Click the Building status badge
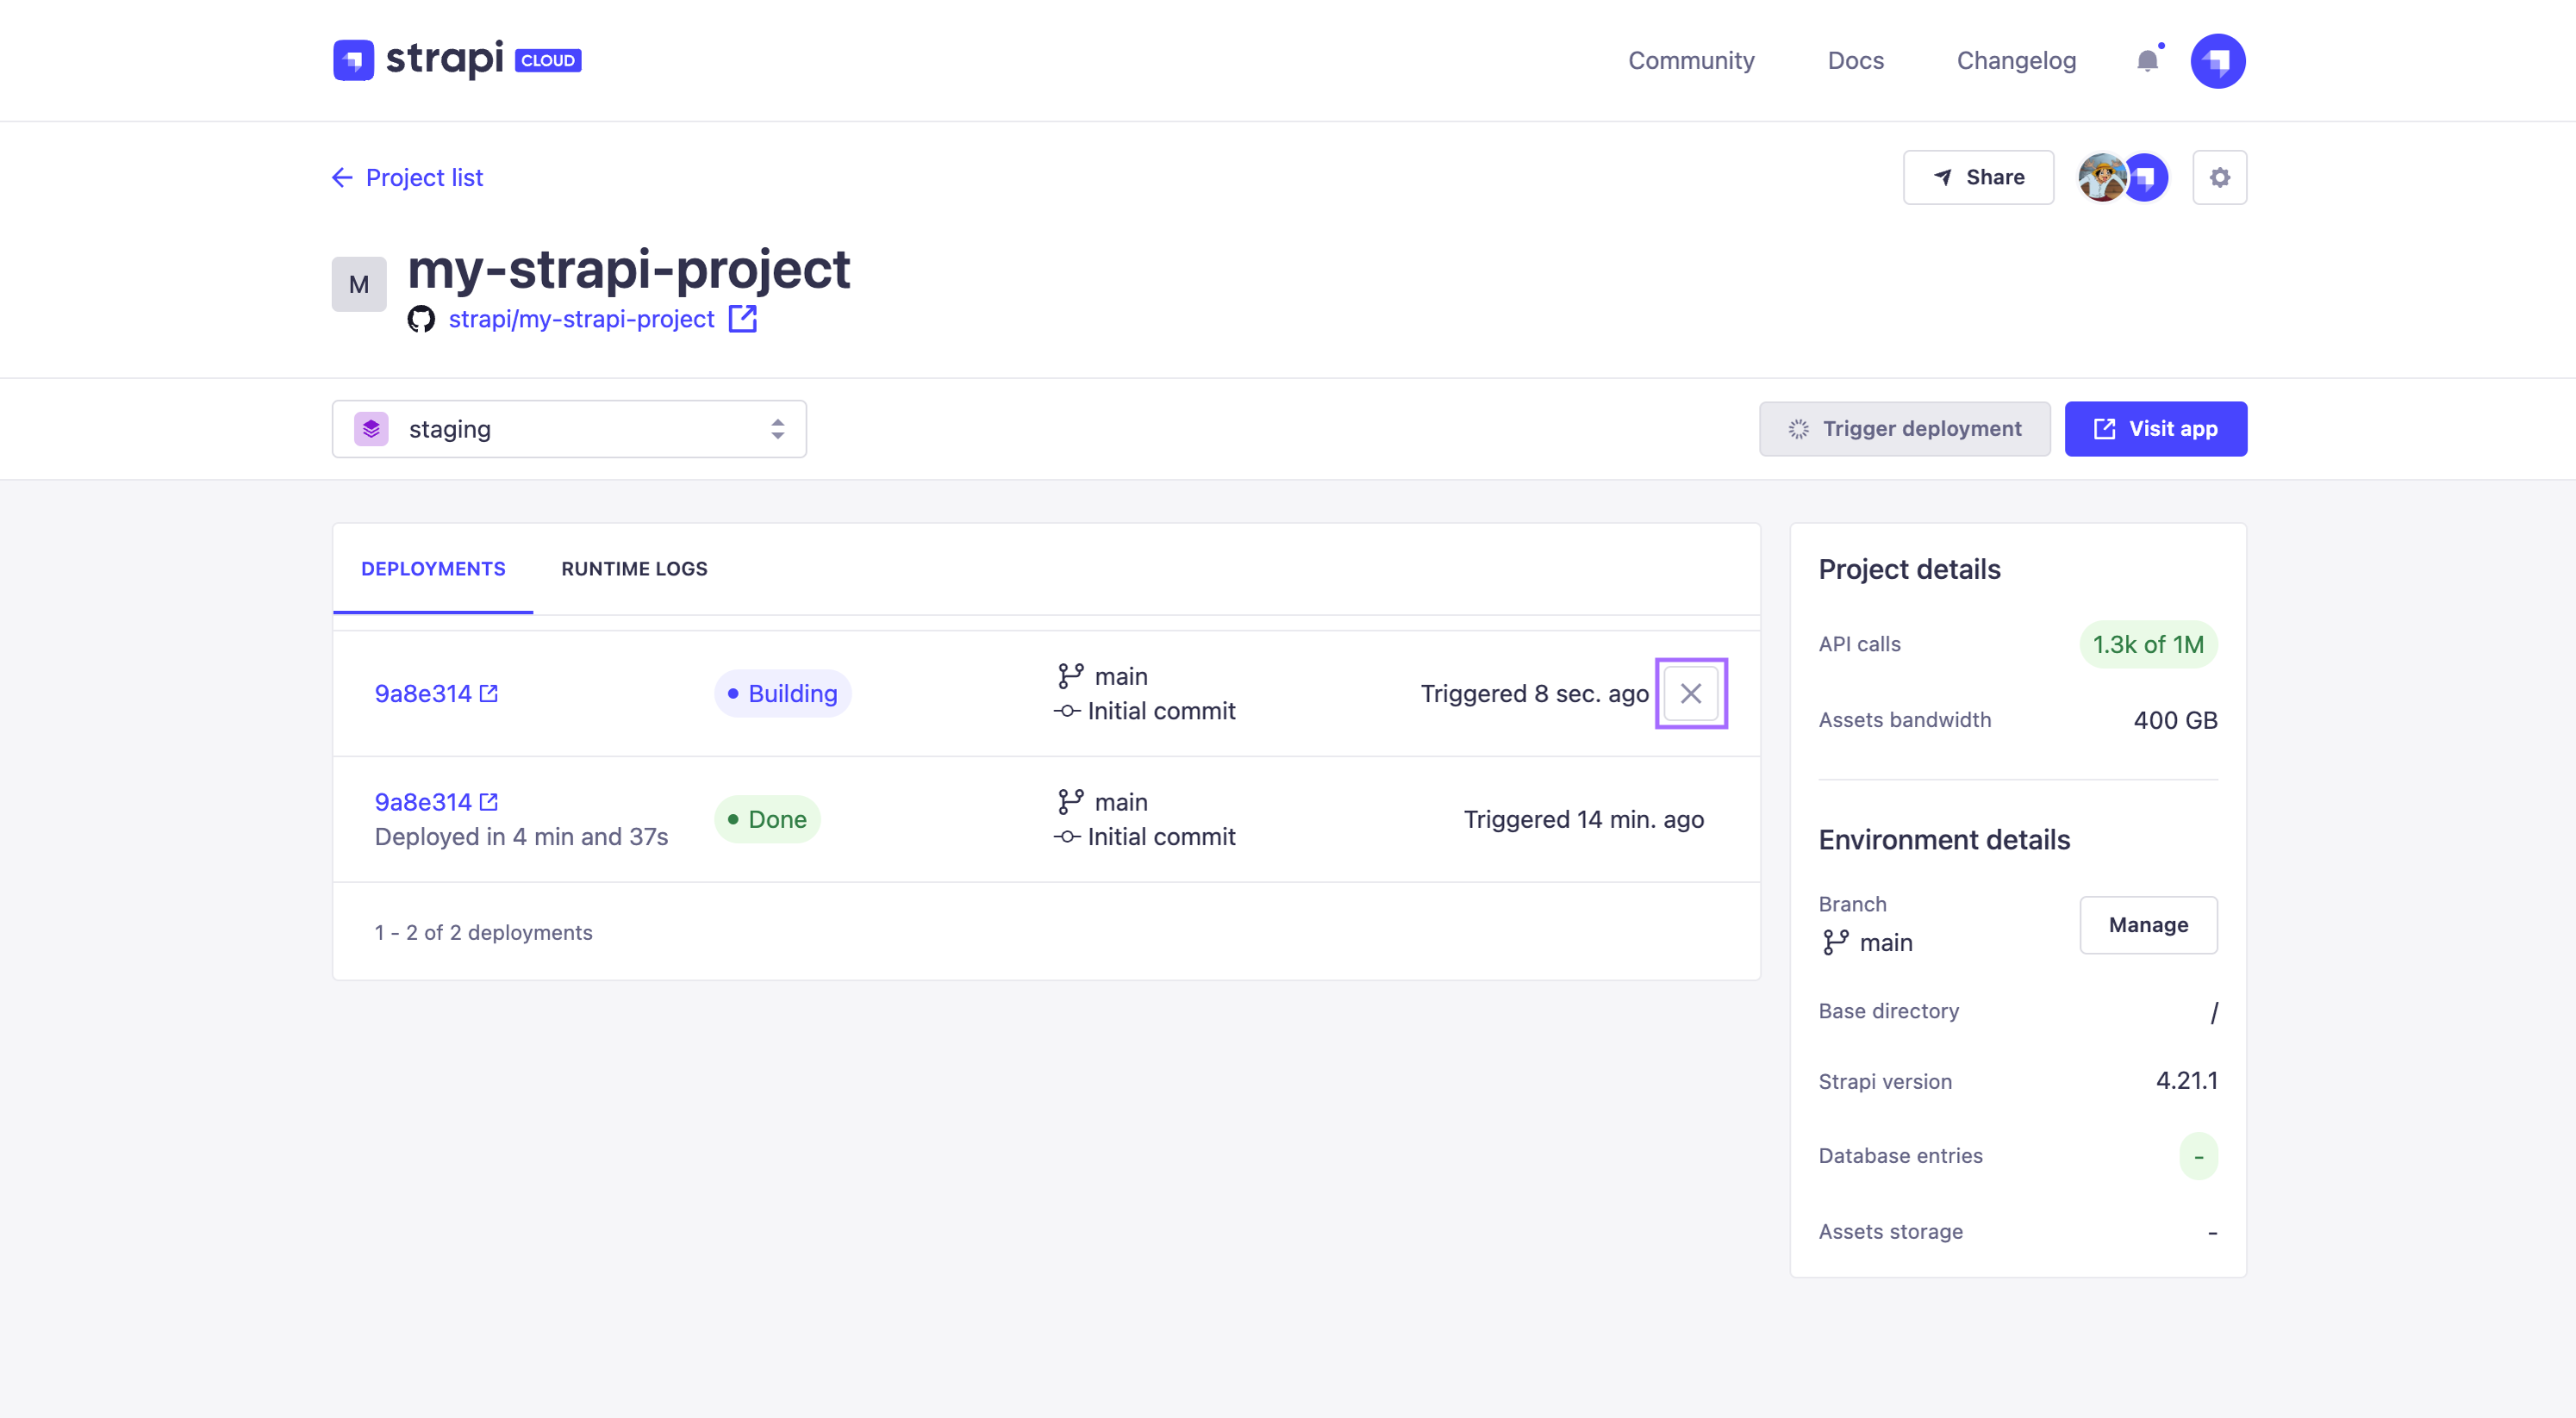2576x1418 pixels. pyautogui.click(x=782, y=693)
